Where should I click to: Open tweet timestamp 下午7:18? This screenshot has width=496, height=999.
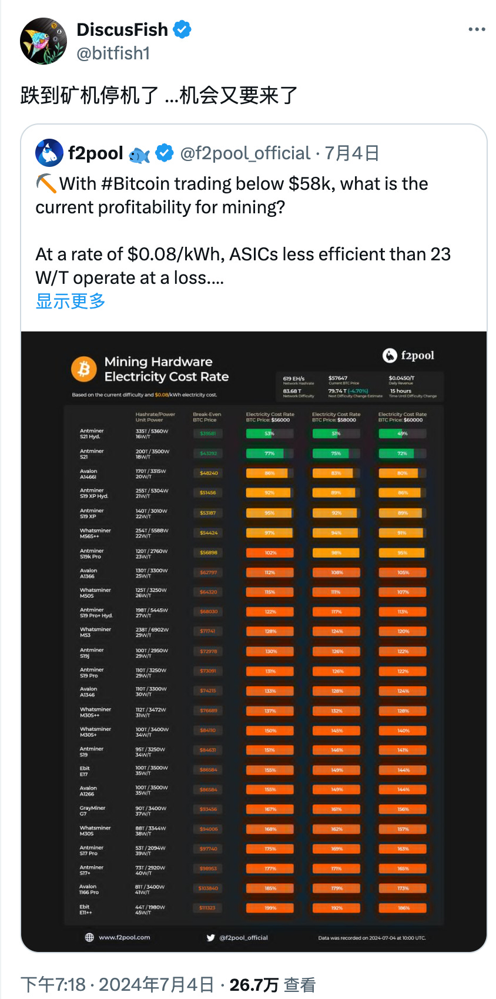53,985
